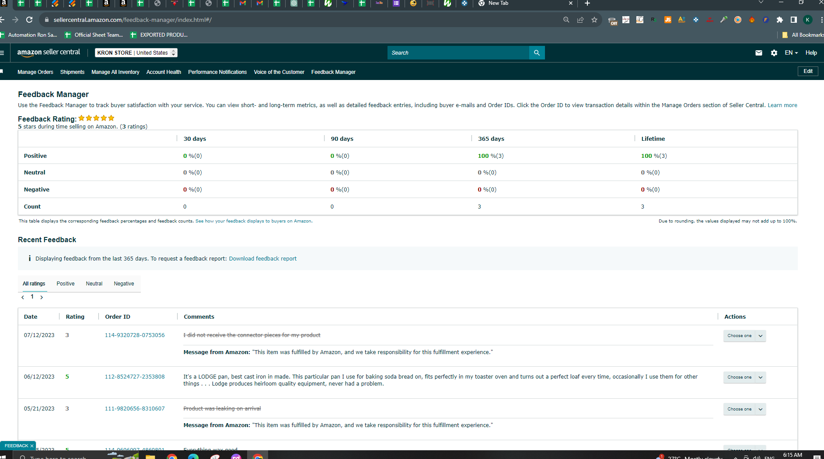Image resolution: width=824 pixels, height=459 pixels.
Task: Click the previous page chevron in feedback pagination
Action: pos(23,297)
